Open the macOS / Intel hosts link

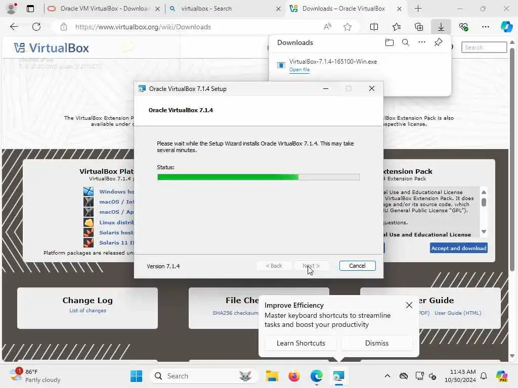coord(117,202)
